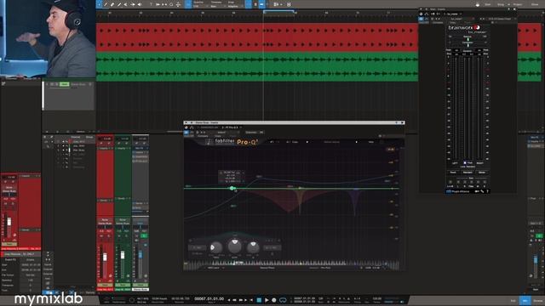Screen dimensions: 545x306
Task: Switch to Song page at top right
Action: tap(501, 4)
